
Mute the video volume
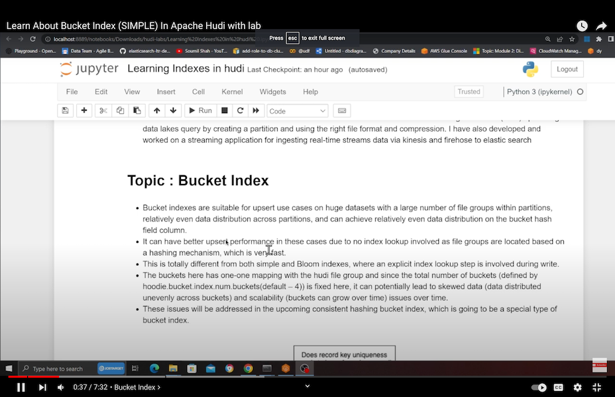pyautogui.click(x=61, y=387)
